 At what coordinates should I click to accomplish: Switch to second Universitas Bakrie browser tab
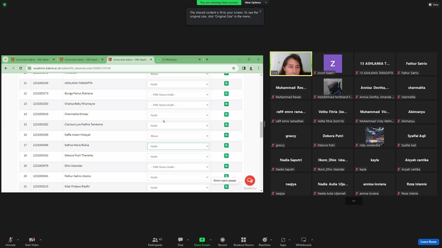[x=81, y=60]
